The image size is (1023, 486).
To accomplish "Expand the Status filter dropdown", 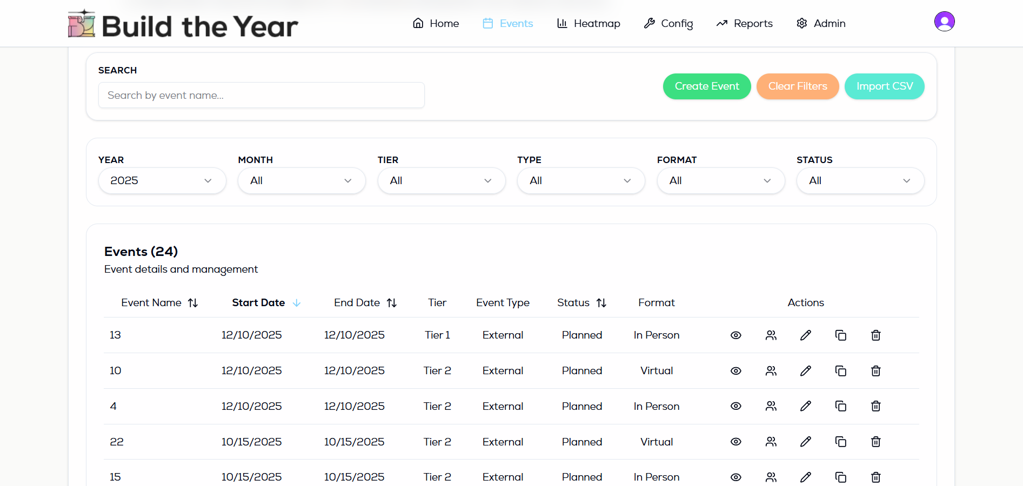I will point(860,181).
